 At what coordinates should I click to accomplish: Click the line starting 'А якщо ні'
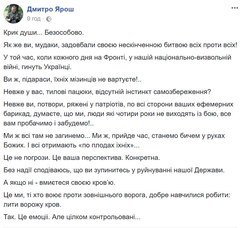pyautogui.click(x=59, y=183)
